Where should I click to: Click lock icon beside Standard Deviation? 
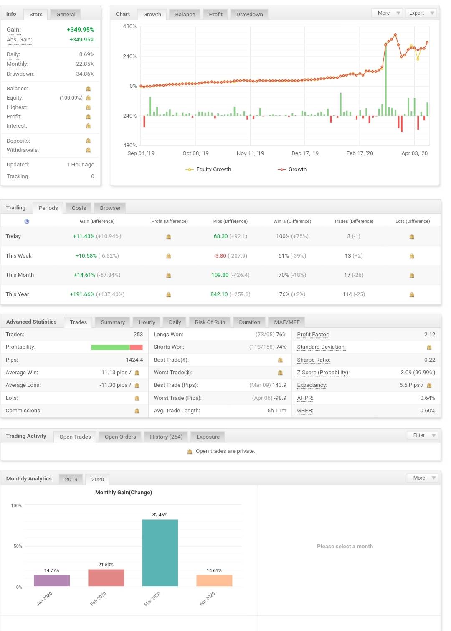pyautogui.click(x=429, y=347)
